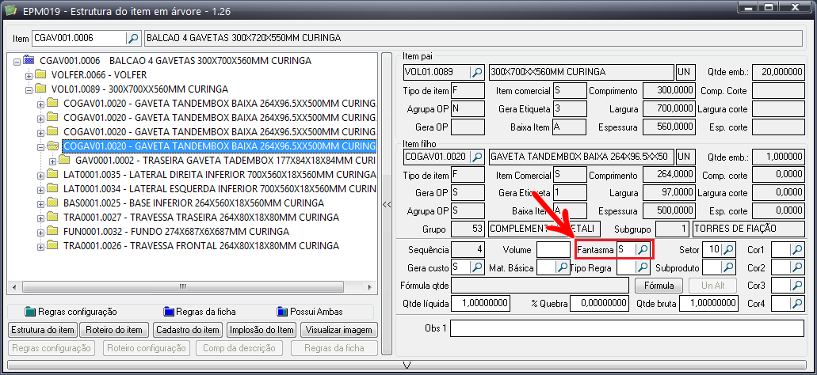Open lookup for Item pai code VOL01.0089
This screenshot has height=375, width=817.
pos(477,72)
